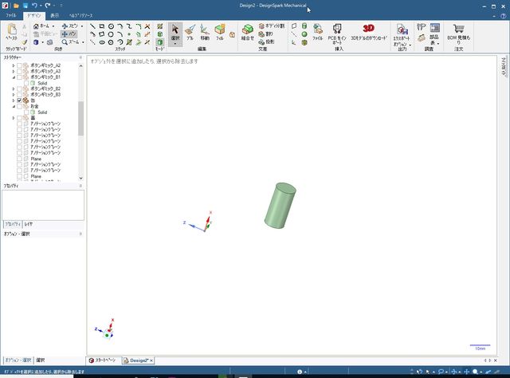The height and width of the screenshot is (378, 510).
Task: Insert a sphere with the sphere icon
Action: [304, 34]
